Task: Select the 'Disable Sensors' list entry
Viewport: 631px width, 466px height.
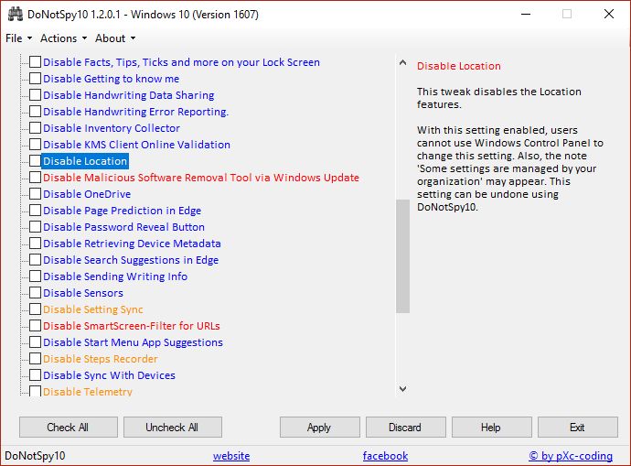Action: pyautogui.click(x=83, y=293)
